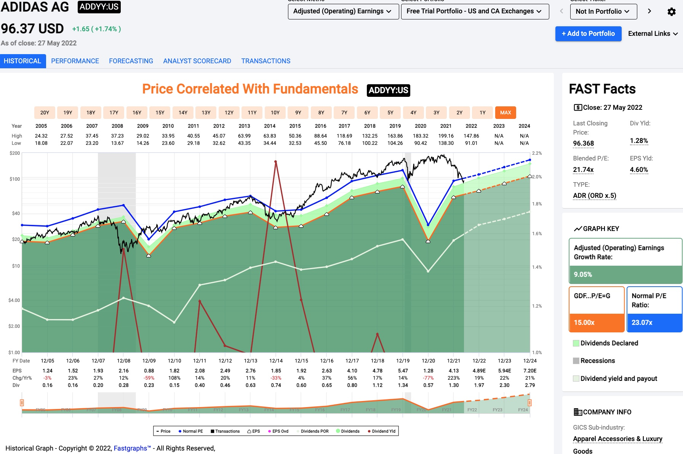Viewport: 683px width, 454px height.
Task: Open Free Trial Portfolio dropdown
Action: click(475, 11)
